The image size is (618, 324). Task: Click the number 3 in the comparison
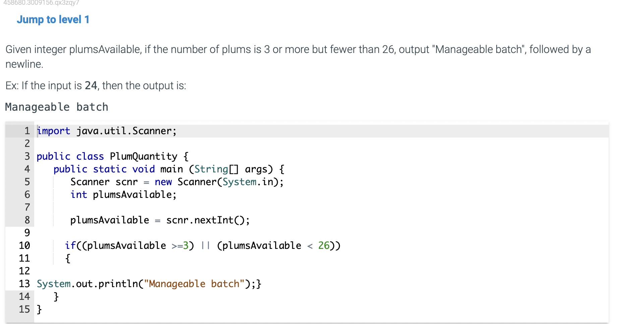coord(186,246)
